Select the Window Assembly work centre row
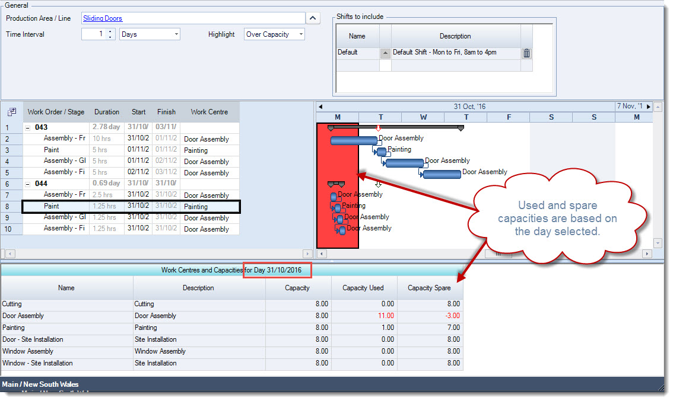 point(232,351)
